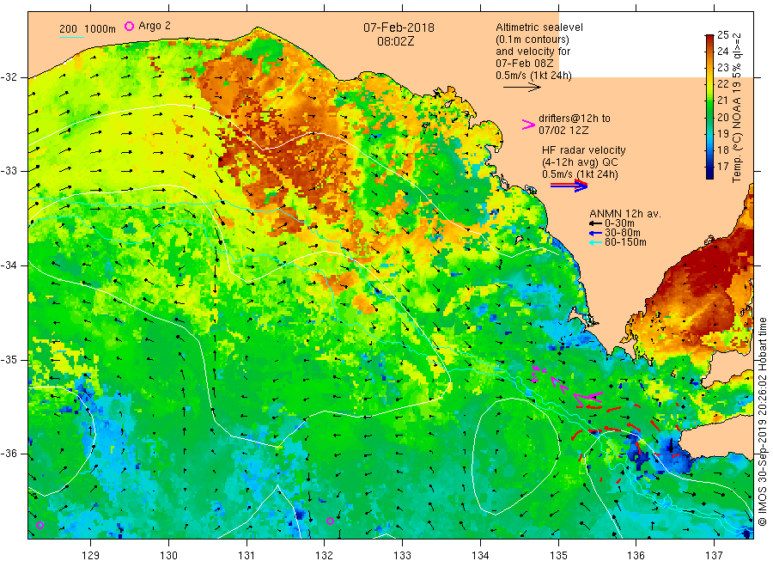Click the cyan 200m isobath legend line

coord(71,37)
